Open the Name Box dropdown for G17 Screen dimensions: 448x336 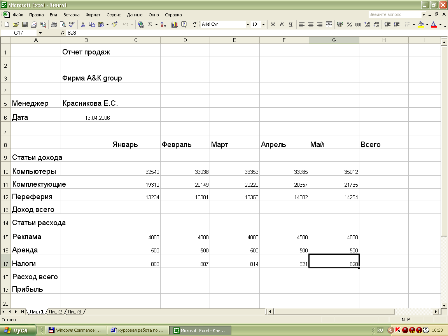pyautogui.click(x=40, y=33)
